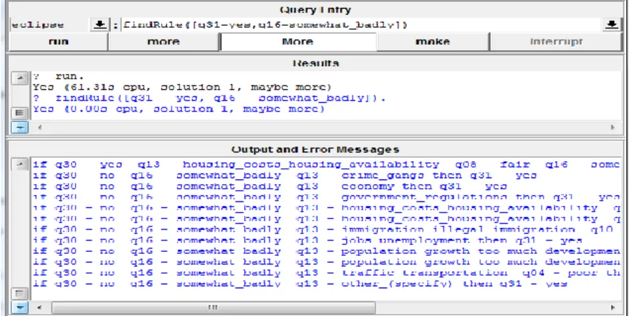Click the eclipse module field

[50, 25]
